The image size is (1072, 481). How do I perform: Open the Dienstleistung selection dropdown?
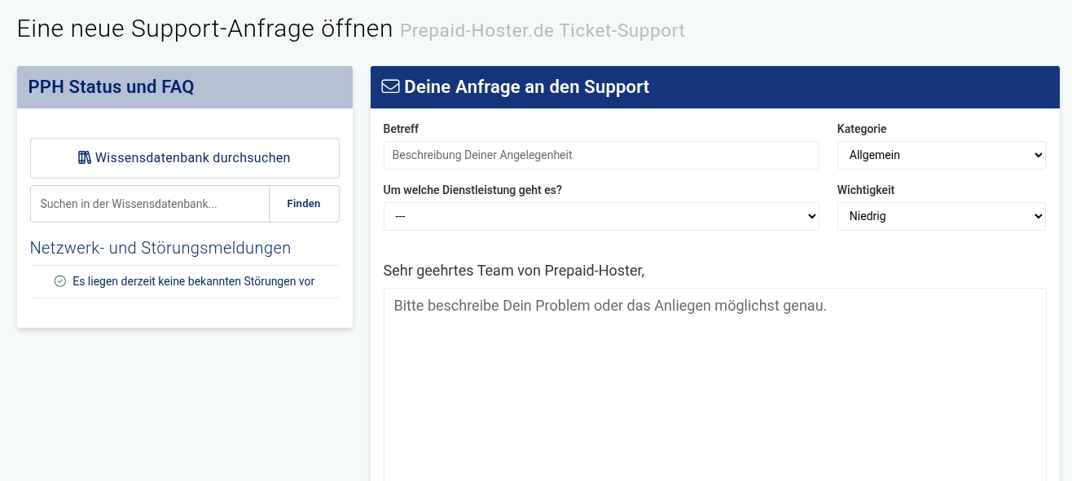[601, 216]
